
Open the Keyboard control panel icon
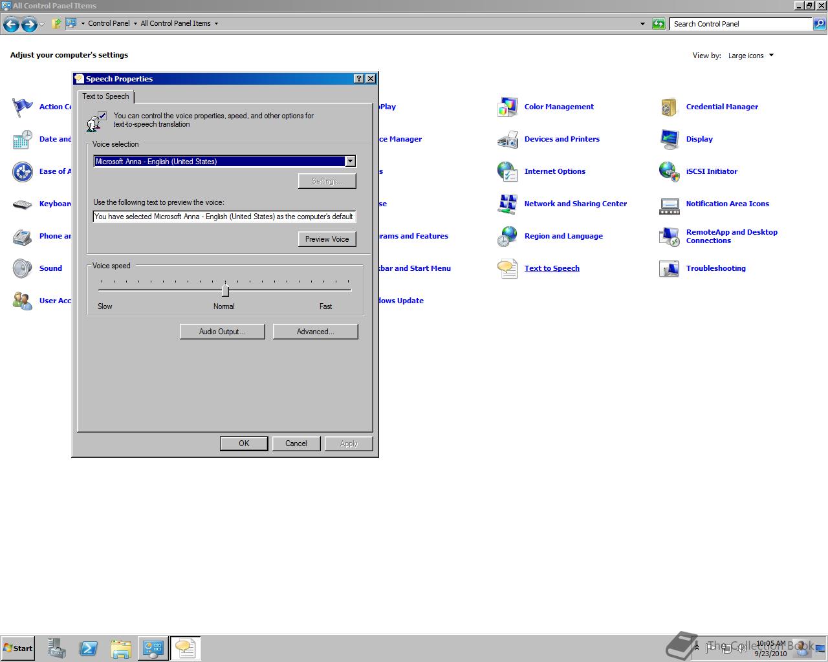(x=23, y=204)
